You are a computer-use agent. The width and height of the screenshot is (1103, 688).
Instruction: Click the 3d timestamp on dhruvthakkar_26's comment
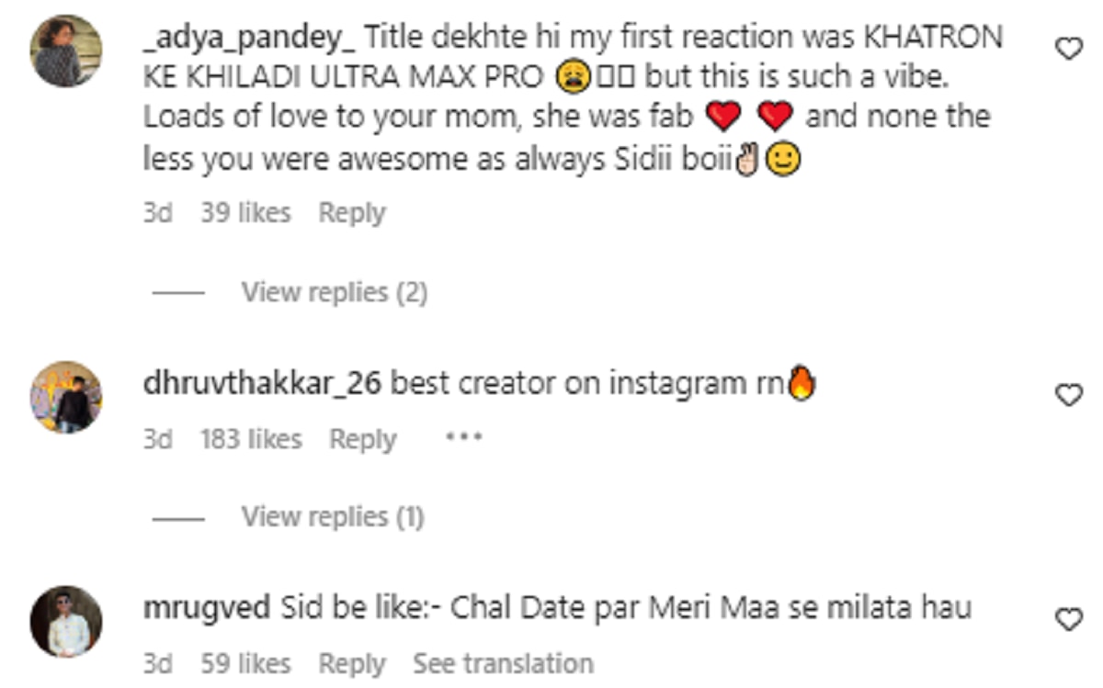(157, 440)
